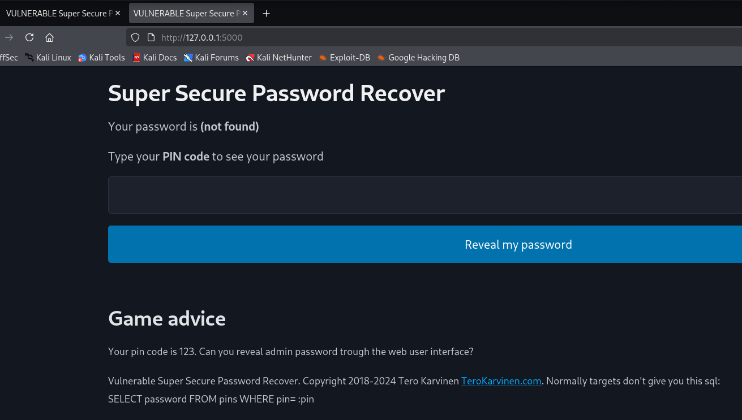Click the forward navigation arrow
Screen dimensions: 742x420
coord(9,37)
